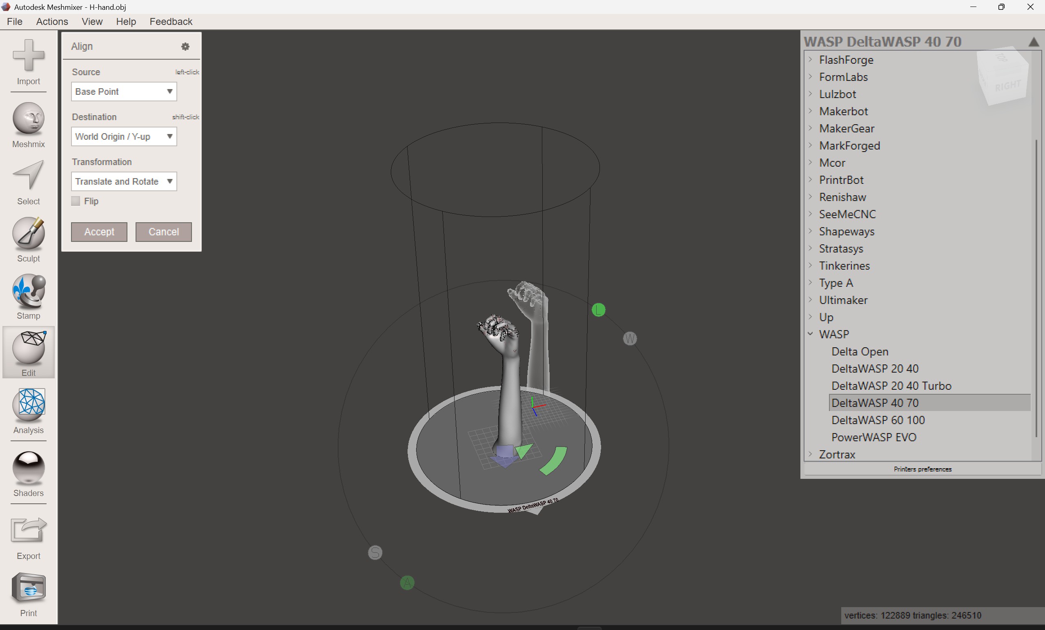Open the Destination World Origin dropdown
This screenshot has height=630, width=1045.
pos(124,136)
